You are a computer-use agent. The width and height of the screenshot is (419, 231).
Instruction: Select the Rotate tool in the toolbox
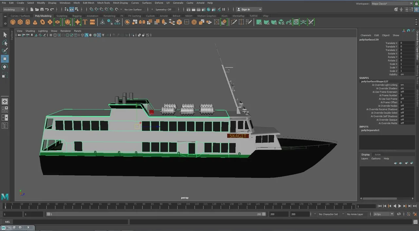[x=5, y=67]
